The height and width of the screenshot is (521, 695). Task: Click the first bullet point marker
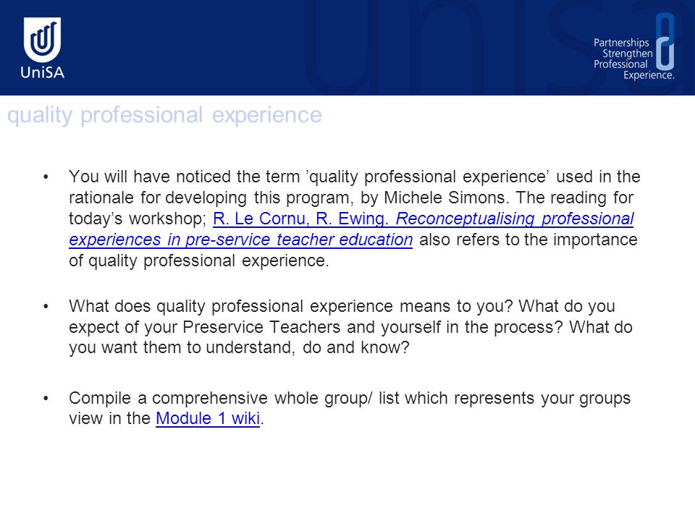(x=46, y=177)
